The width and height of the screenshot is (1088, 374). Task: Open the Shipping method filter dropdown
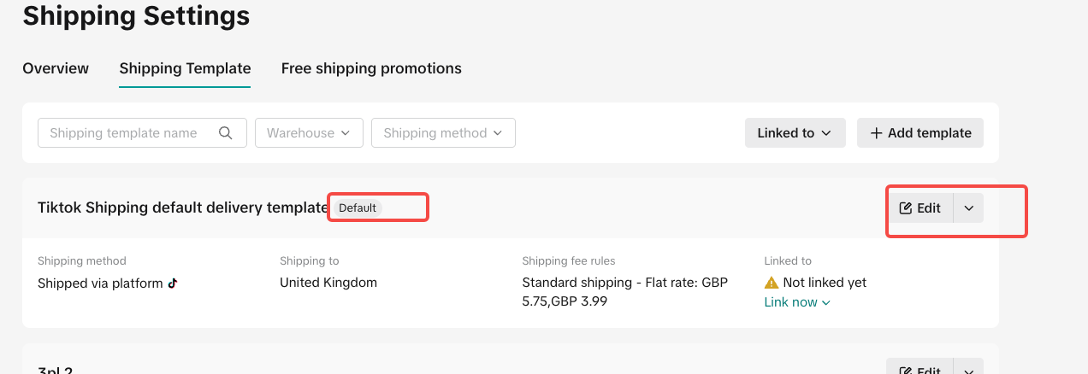(x=443, y=133)
